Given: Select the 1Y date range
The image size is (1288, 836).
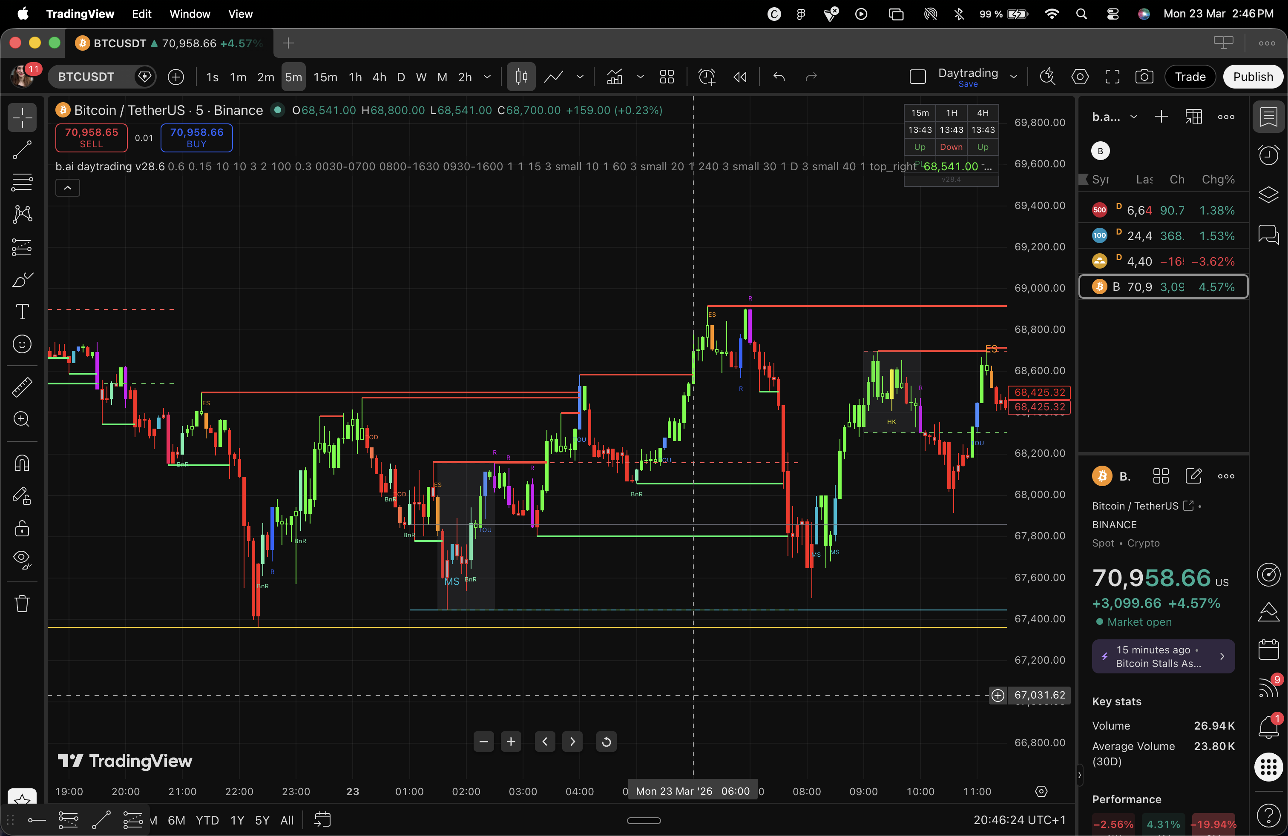Looking at the screenshot, I should point(237,820).
